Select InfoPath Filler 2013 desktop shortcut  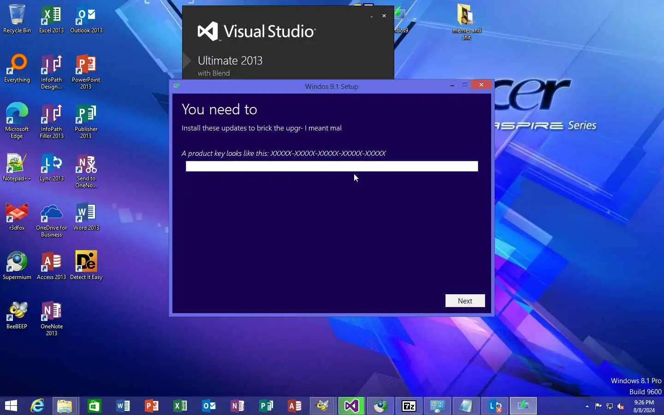(51, 121)
